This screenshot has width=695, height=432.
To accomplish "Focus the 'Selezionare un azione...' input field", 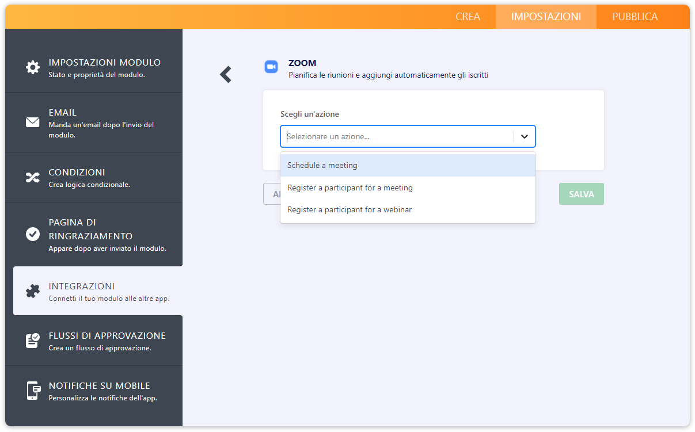I will pos(397,137).
